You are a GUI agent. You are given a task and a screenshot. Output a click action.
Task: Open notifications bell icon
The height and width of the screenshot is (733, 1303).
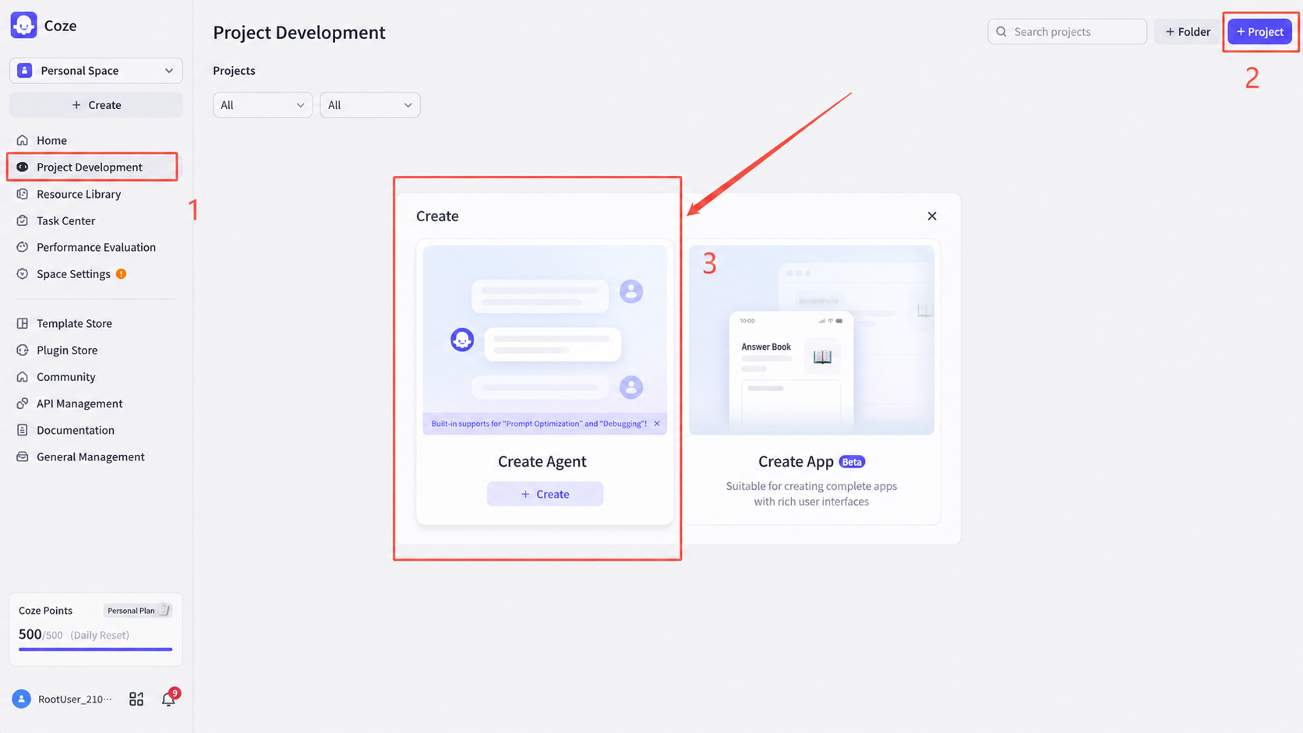[x=168, y=699]
